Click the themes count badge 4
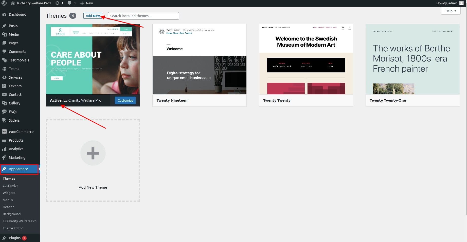Screen dimensions: 467x242 click(x=73, y=16)
